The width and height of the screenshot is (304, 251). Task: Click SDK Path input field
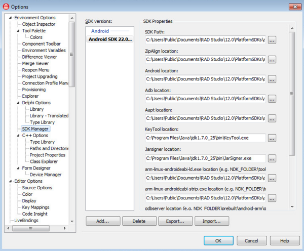coord(206,40)
